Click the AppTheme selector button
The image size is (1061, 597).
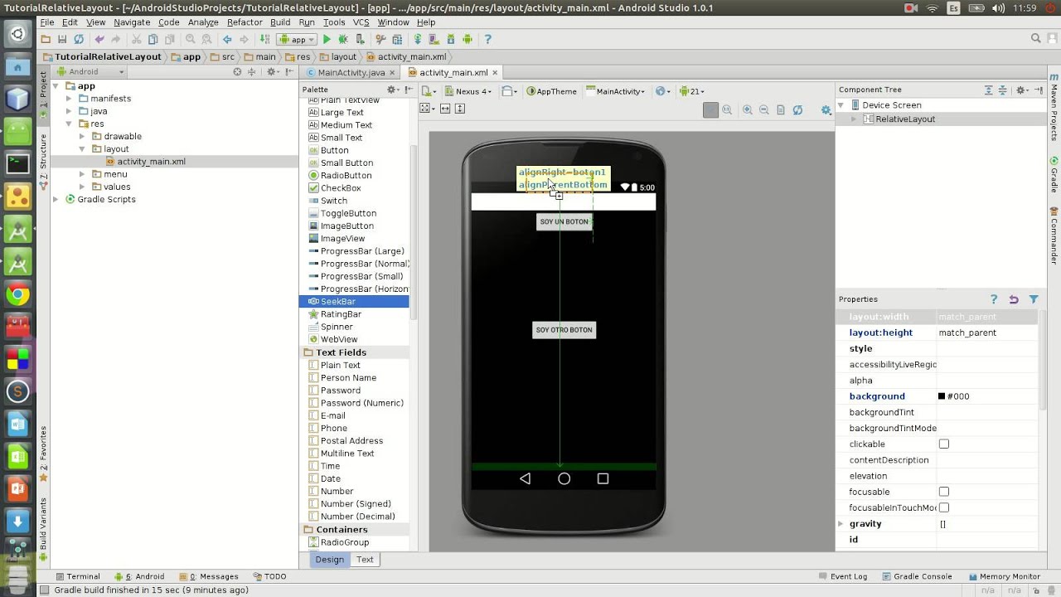pyautogui.click(x=551, y=91)
